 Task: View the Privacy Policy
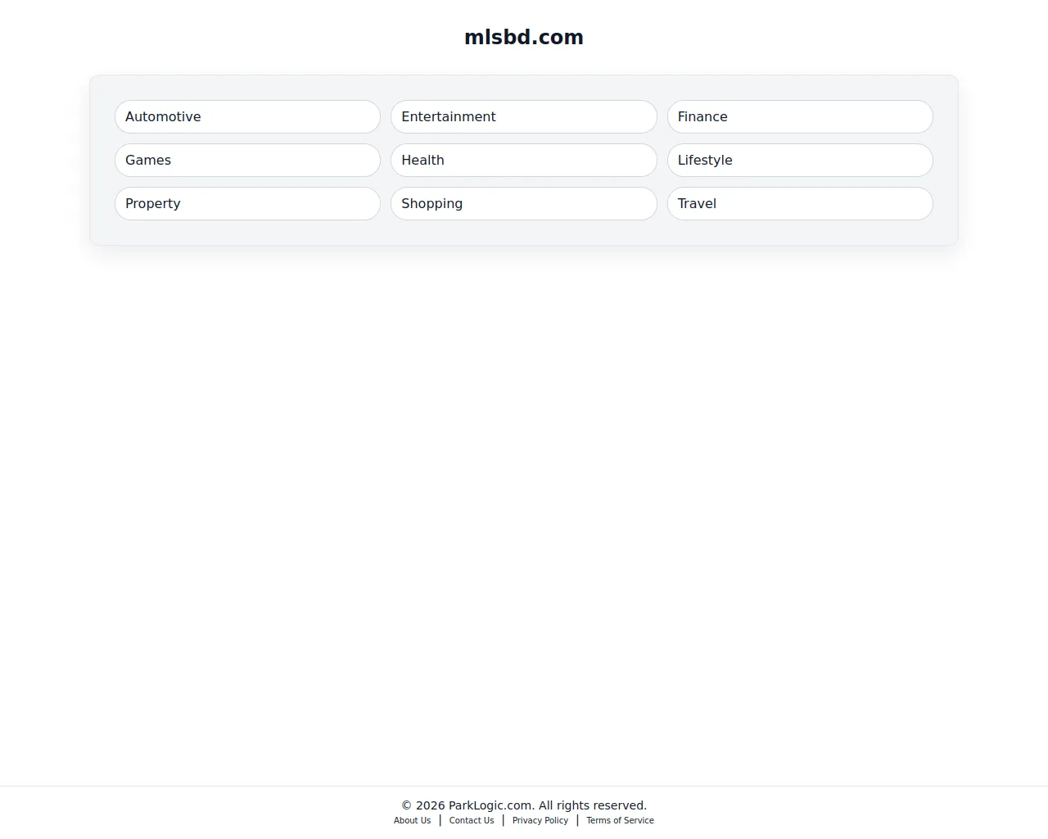pos(540,820)
